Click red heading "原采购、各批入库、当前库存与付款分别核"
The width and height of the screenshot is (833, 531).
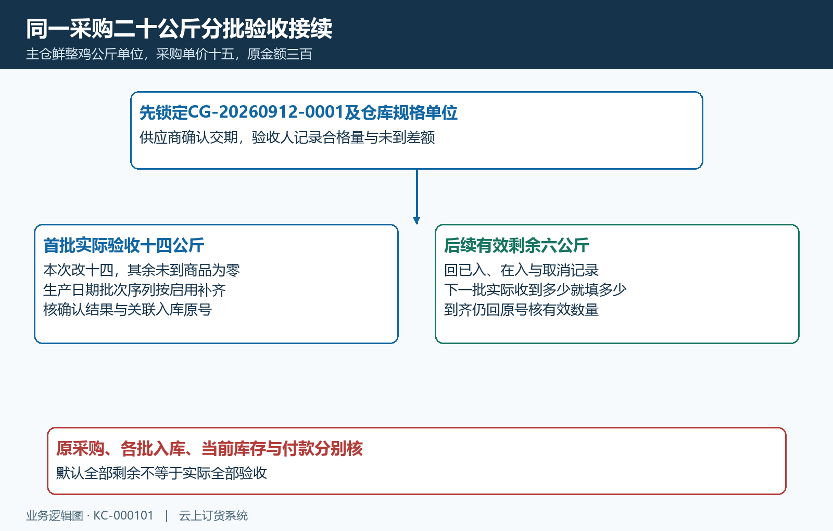209,448
